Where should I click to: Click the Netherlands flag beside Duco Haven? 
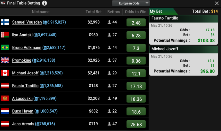point(5,111)
